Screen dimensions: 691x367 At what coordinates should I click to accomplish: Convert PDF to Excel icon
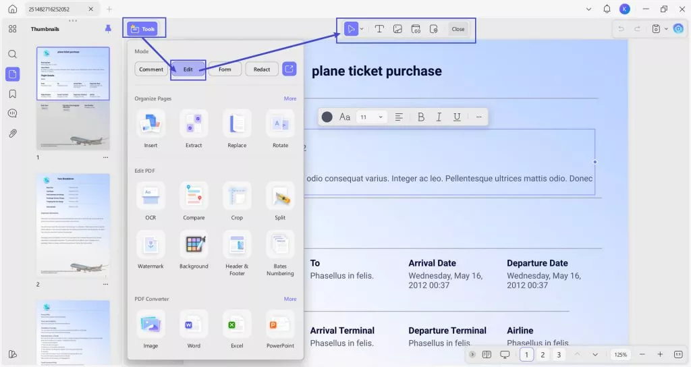pyautogui.click(x=237, y=324)
